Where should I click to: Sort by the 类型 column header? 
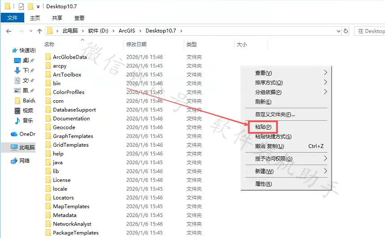pos(191,44)
